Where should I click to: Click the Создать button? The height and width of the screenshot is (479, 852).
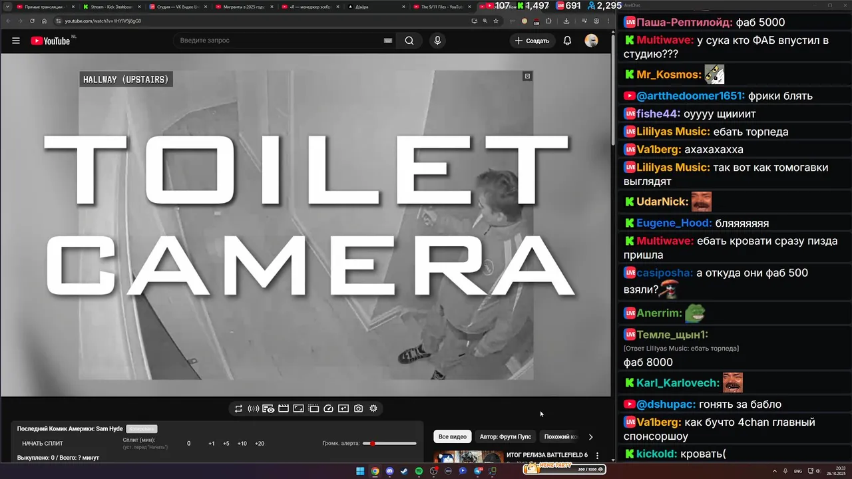click(532, 41)
